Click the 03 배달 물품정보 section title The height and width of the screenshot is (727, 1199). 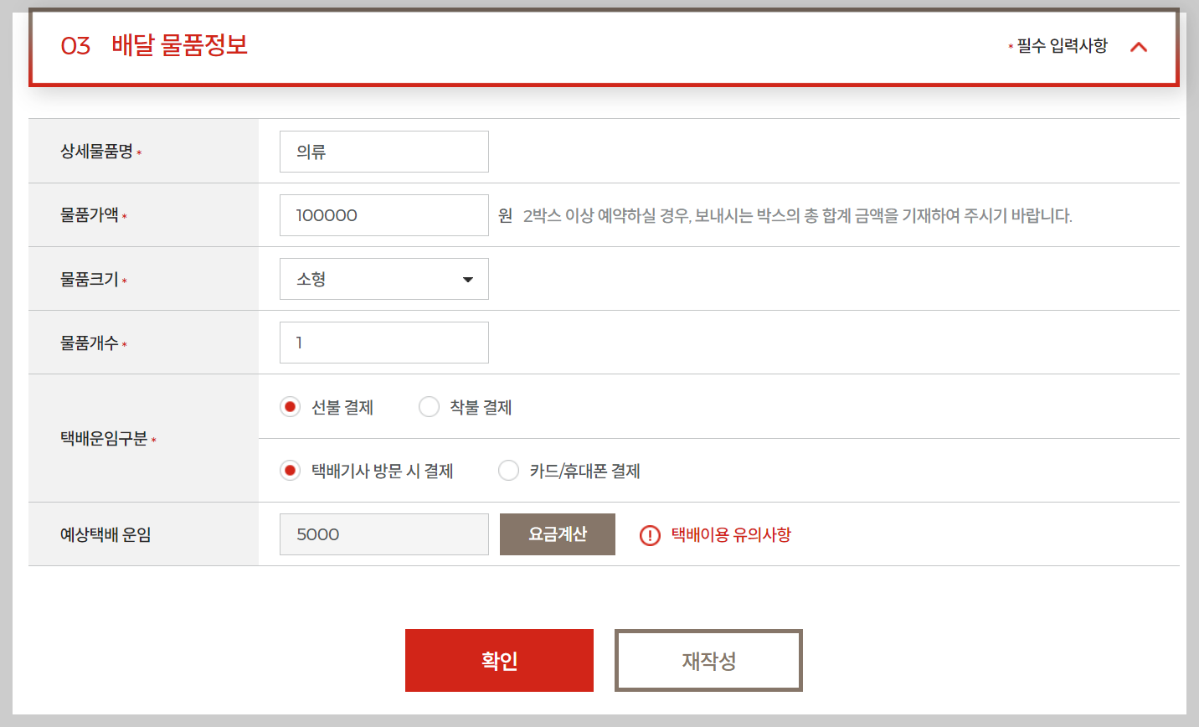point(154,45)
